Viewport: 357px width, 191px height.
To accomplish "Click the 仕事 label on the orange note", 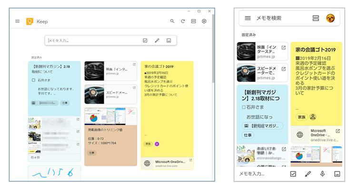I will tap(92, 153).
